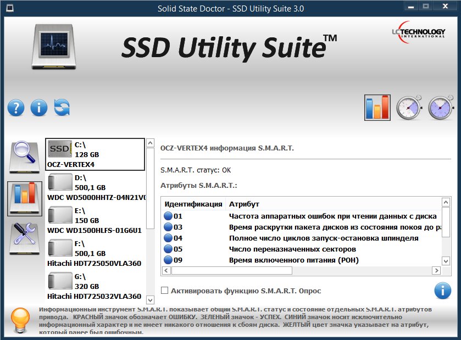Select row 'Частота аппаратных ошибок при чтении данных с диска'
Viewport: 461px width, 340px height.
[301, 216]
